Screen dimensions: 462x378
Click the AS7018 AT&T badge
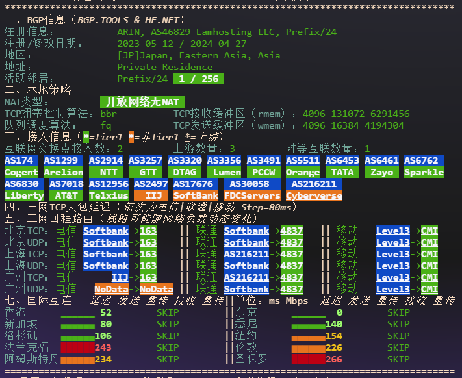[66, 190]
